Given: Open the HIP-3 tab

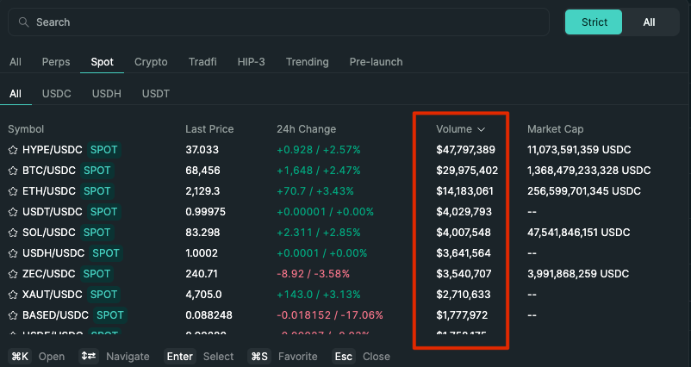Looking at the screenshot, I should tap(252, 62).
